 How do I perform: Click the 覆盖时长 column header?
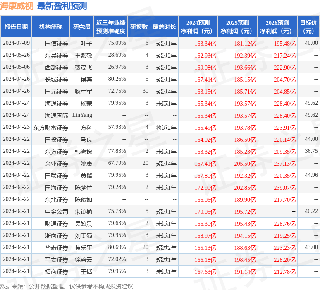[164, 27]
